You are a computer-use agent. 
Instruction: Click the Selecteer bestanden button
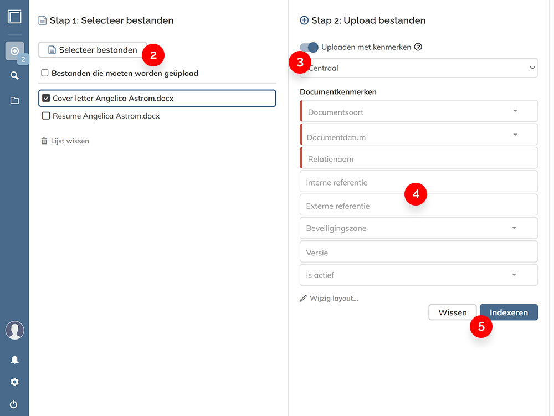click(93, 50)
